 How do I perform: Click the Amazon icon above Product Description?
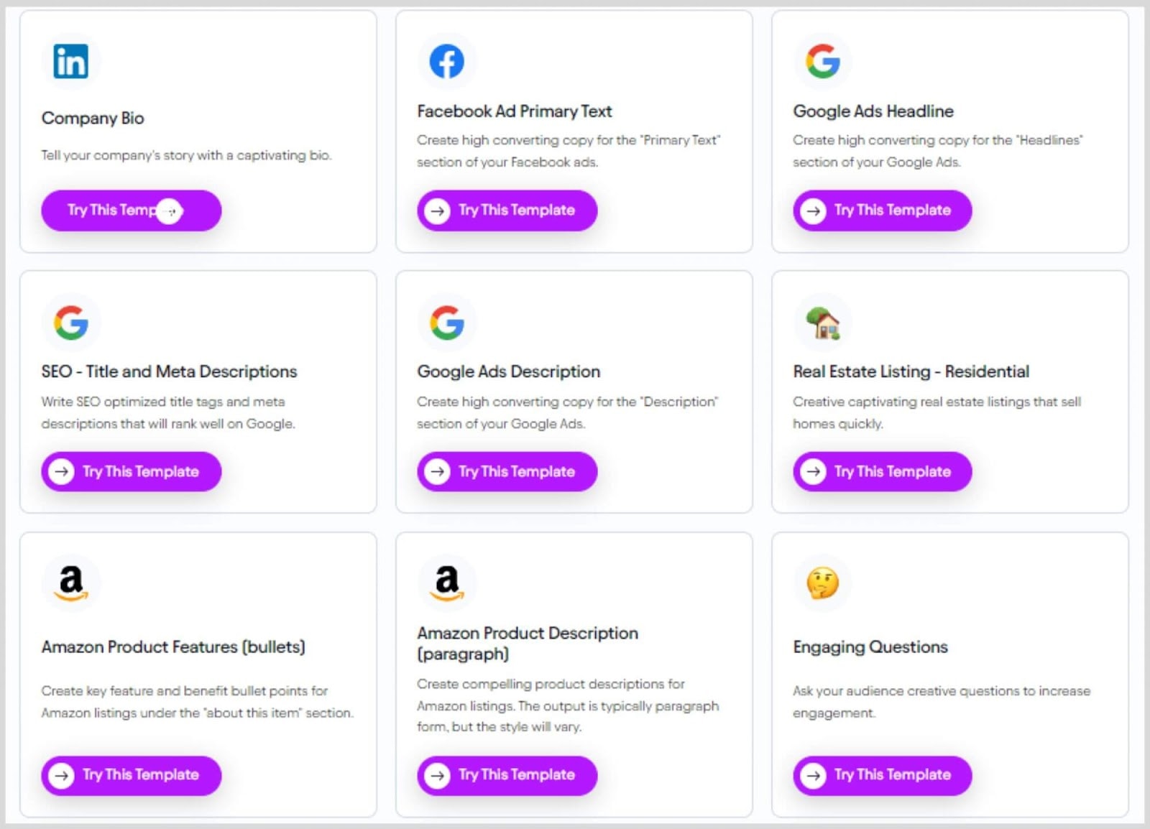[446, 583]
